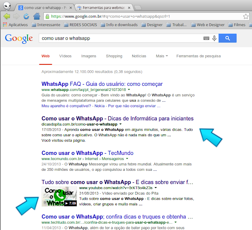Open the Trabal... bookmarks folder
This screenshot has height=230, width=252.
[176, 25]
